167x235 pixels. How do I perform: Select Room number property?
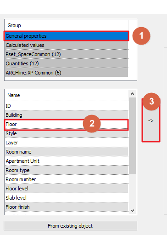pyautogui.click(x=67, y=179)
